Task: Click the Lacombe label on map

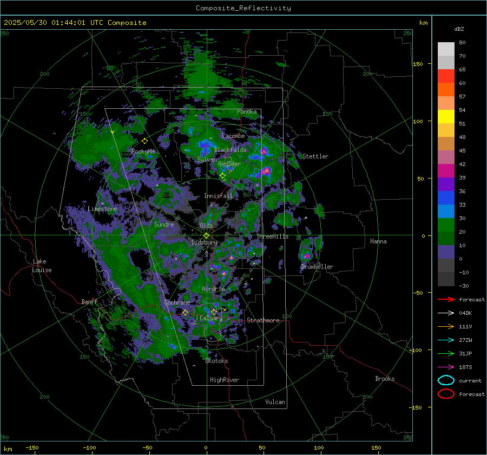Action: (233, 136)
